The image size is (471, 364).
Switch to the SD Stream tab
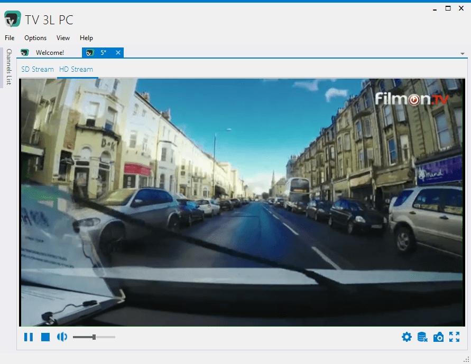[x=38, y=69]
